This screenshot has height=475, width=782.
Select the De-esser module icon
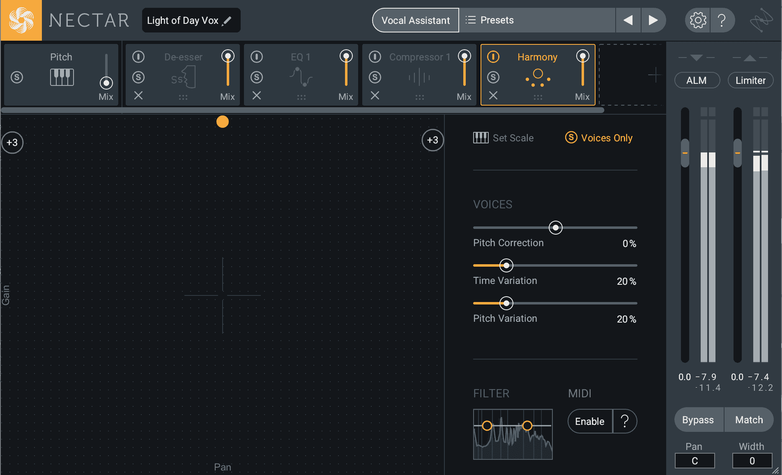point(183,77)
